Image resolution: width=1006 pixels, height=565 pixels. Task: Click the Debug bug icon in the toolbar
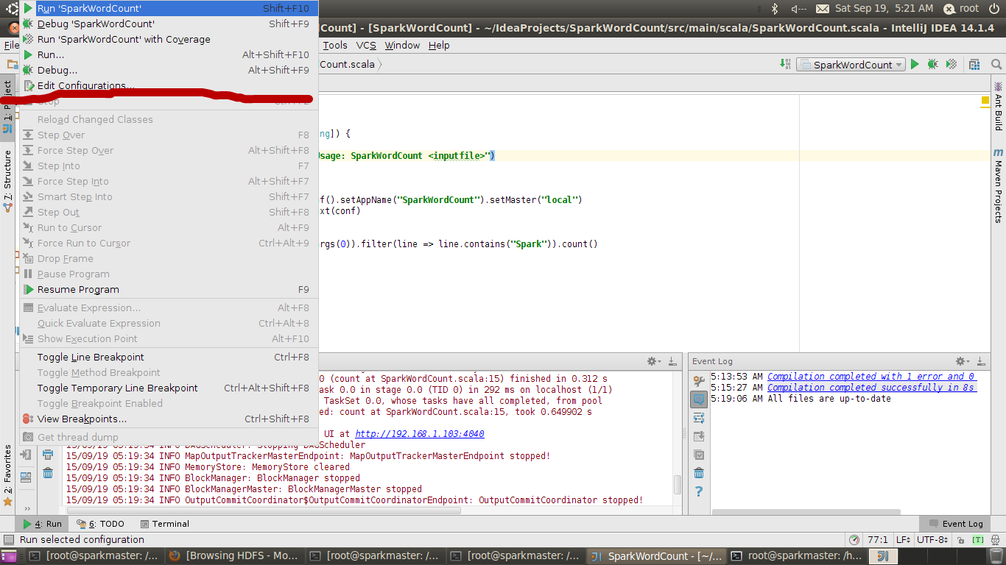[932, 65]
